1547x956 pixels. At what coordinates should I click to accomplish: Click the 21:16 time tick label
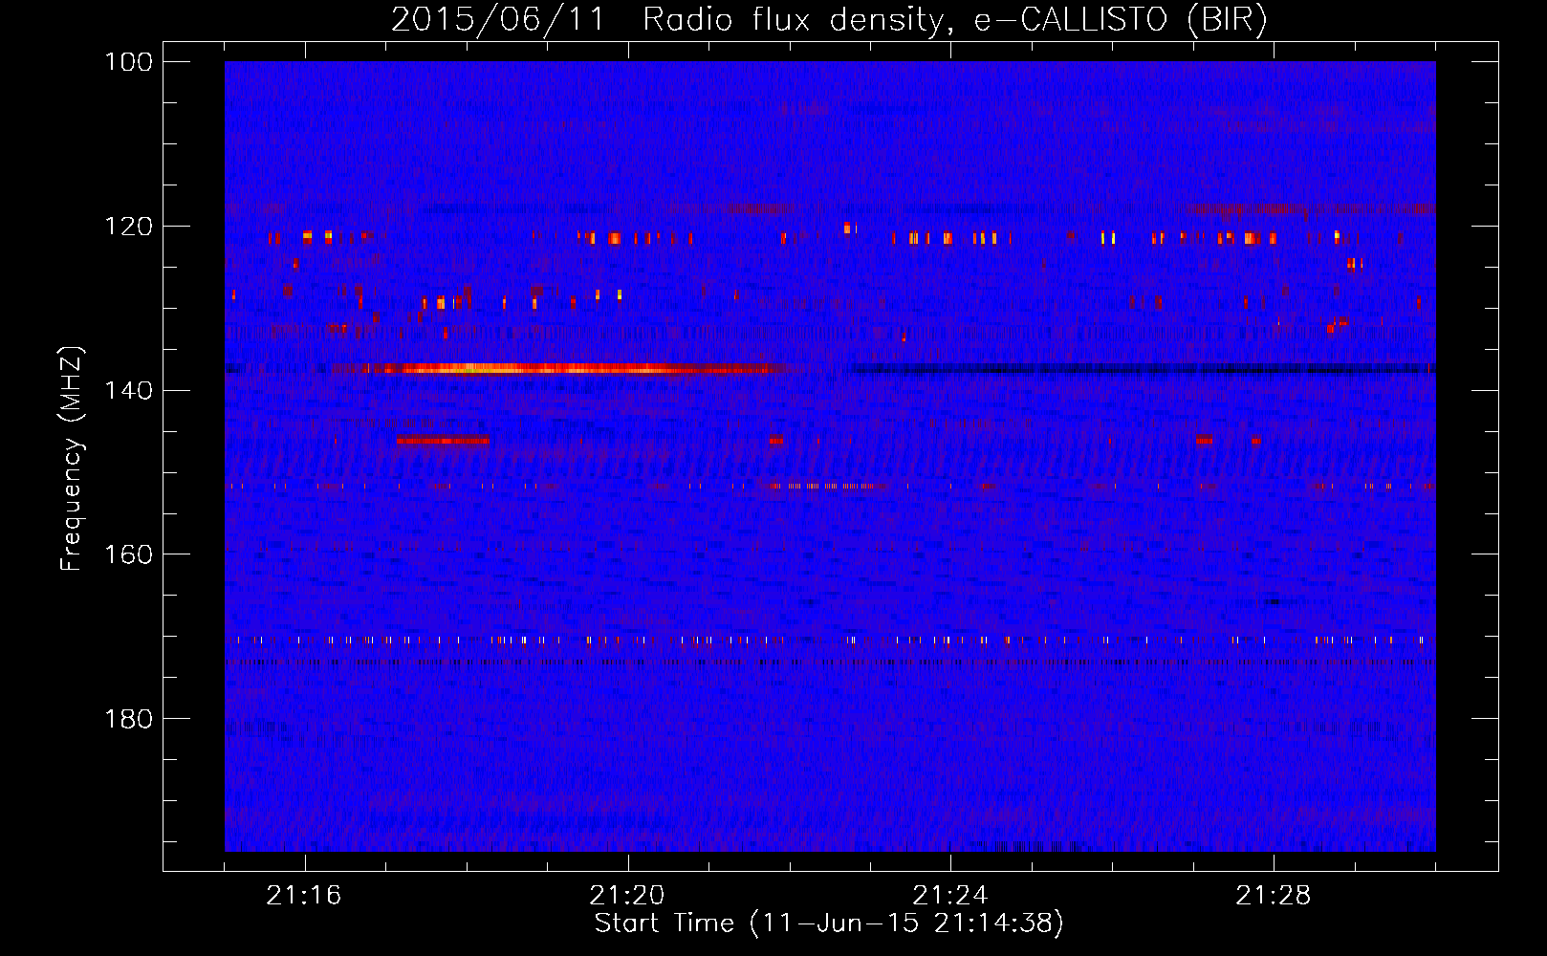click(304, 896)
